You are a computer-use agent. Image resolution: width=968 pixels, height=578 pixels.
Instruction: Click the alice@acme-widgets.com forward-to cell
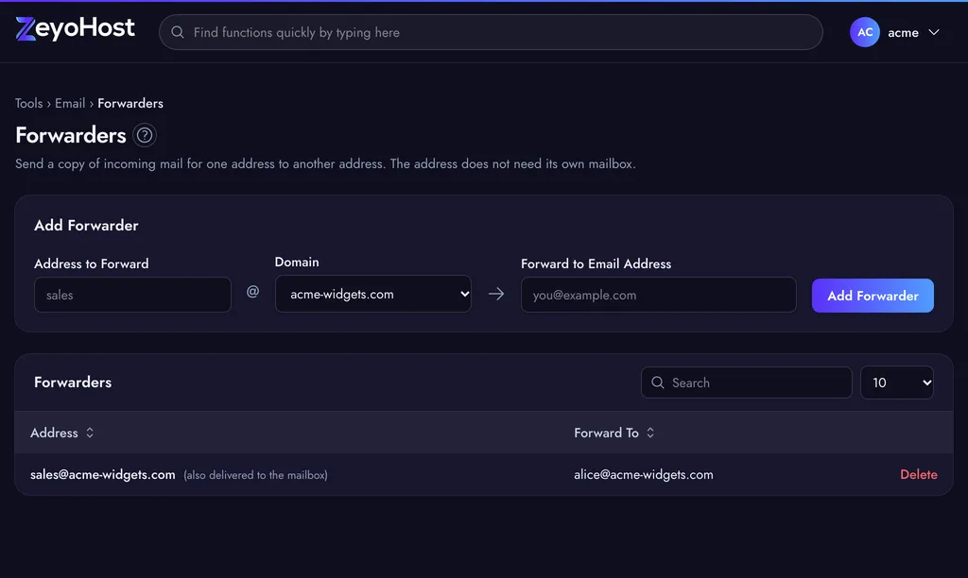click(643, 474)
